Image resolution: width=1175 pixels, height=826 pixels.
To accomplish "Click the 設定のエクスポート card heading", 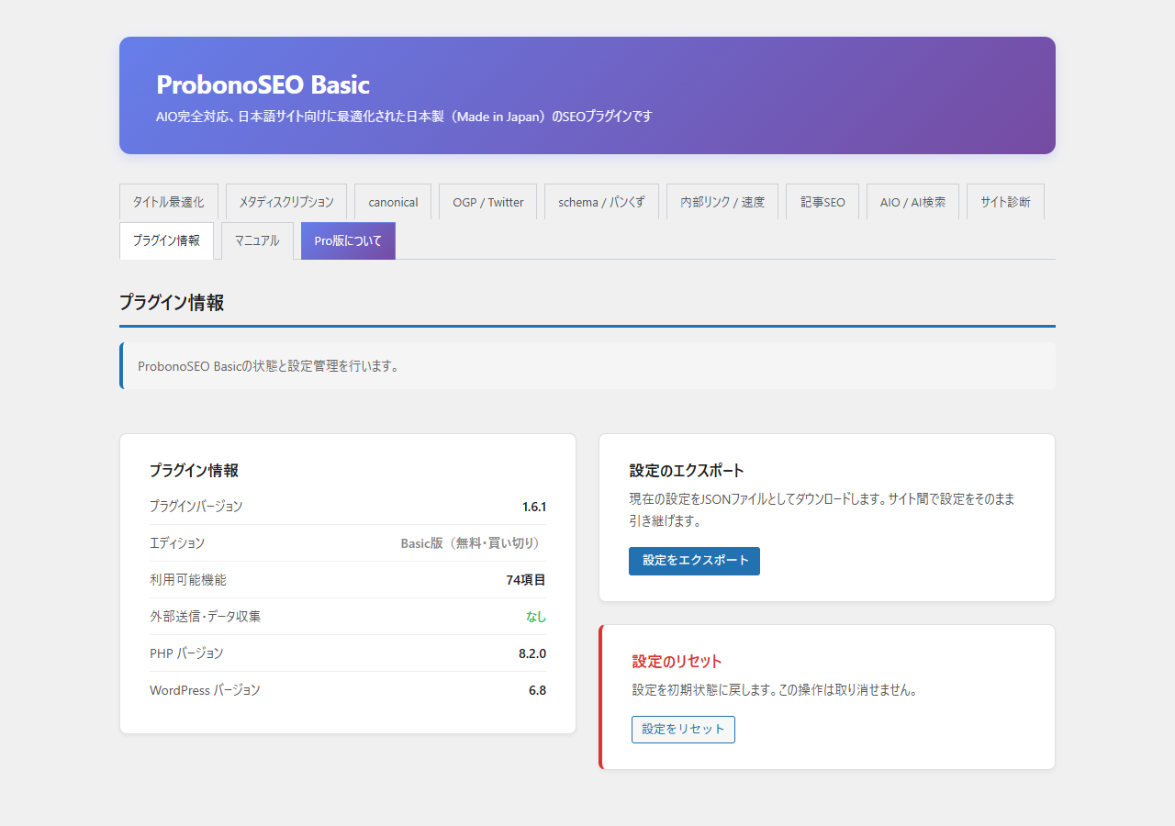I will tap(687, 471).
